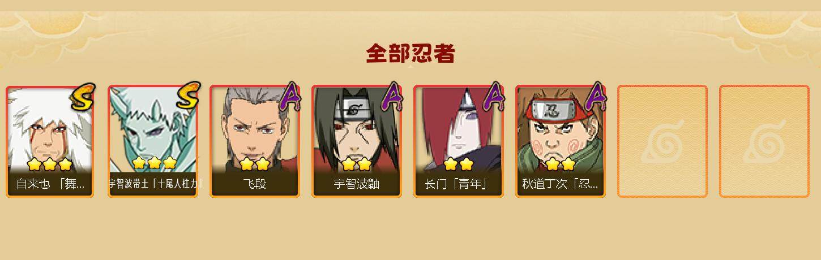Click the three stars on 自来也 card

tap(50, 164)
